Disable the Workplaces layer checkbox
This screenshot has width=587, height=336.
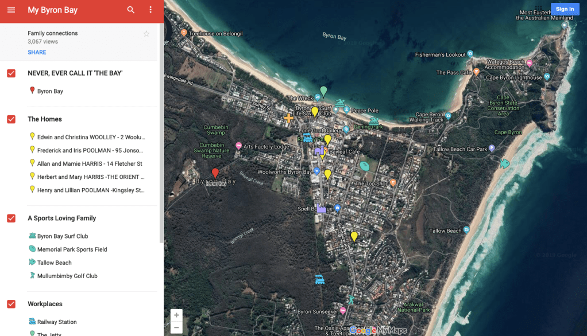(x=11, y=304)
